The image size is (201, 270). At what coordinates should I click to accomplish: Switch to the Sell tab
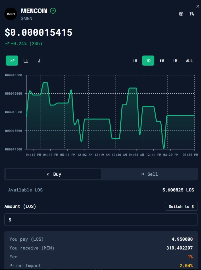tap(149, 174)
